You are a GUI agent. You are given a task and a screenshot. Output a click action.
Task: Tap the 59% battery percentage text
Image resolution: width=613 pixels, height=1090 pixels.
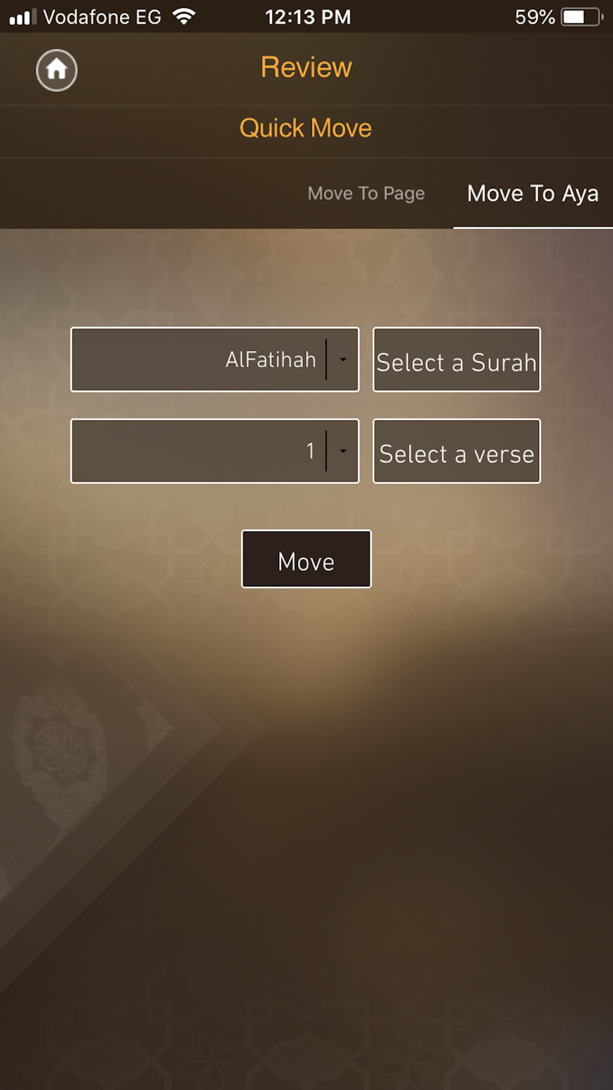(x=535, y=17)
